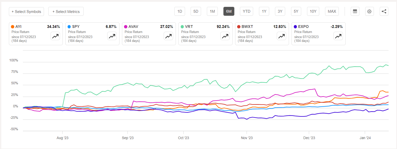Click the share chart icon
Image resolution: width=397 pixels, height=149 pixels.
pos(384,11)
